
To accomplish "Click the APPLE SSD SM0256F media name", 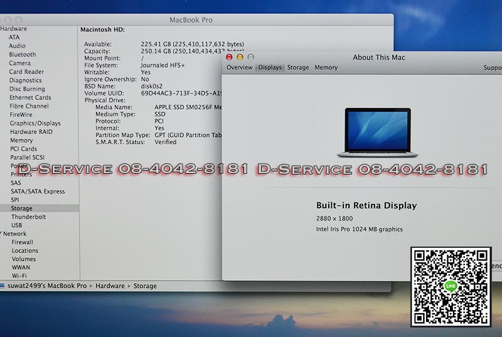I will (x=188, y=107).
